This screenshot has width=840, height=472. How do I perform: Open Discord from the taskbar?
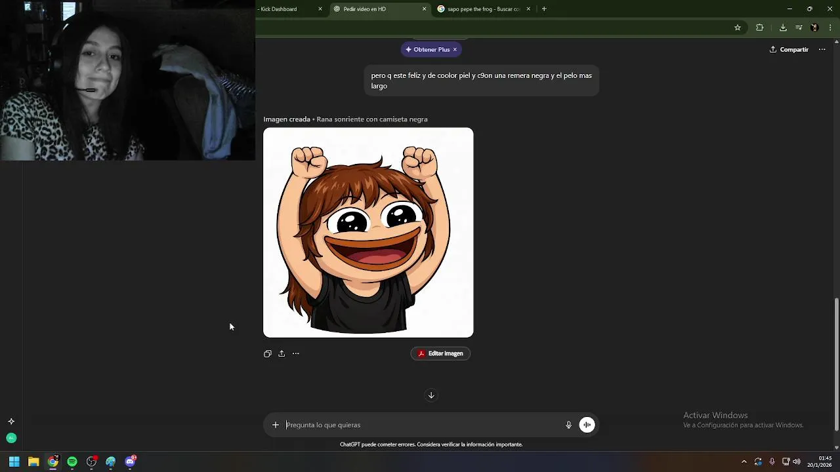coord(130,462)
